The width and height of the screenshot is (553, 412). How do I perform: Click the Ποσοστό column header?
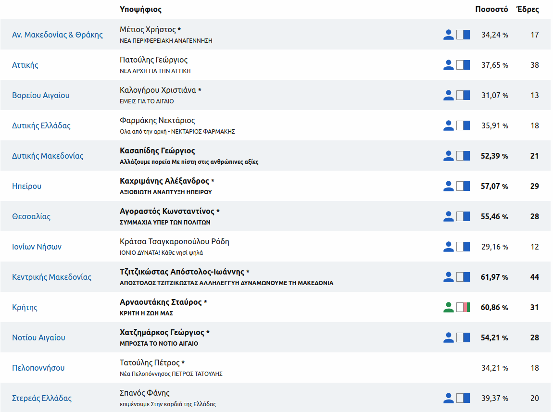pyautogui.click(x=491, y=9)
